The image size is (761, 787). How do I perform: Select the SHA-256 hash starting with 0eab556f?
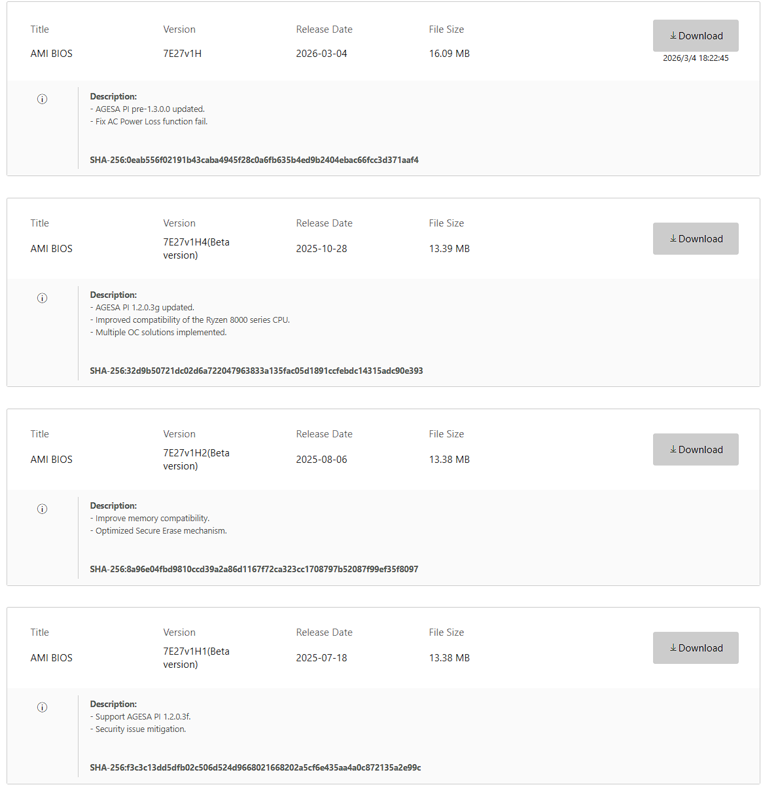coord(254,160)
